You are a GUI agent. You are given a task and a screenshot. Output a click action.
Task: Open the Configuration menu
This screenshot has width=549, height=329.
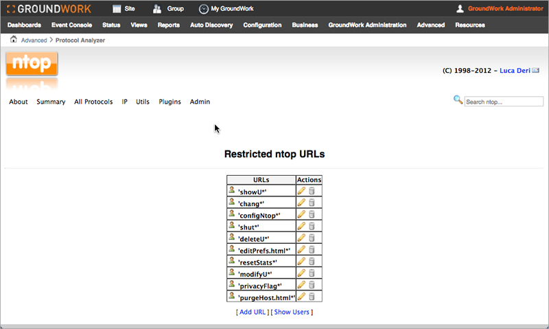262,25
